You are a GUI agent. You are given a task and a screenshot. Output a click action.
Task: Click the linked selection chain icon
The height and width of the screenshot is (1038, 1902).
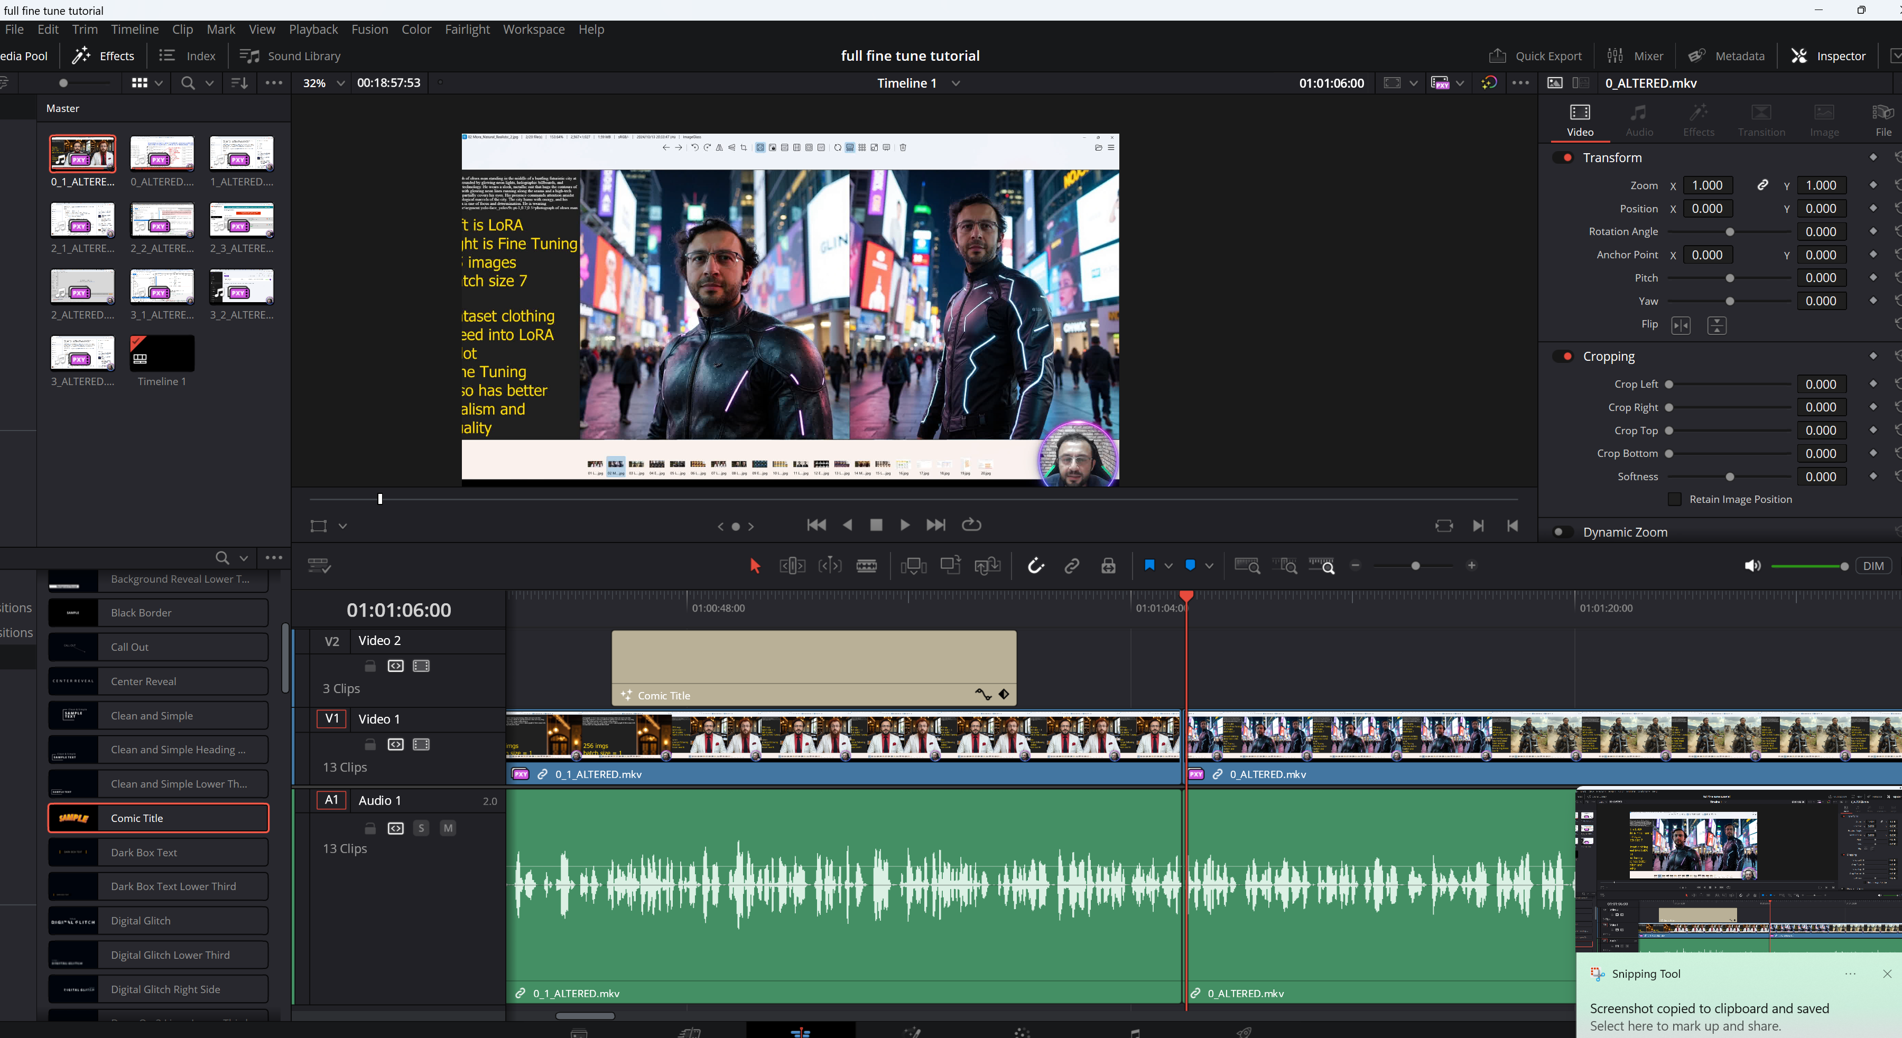coord(1071,566)
